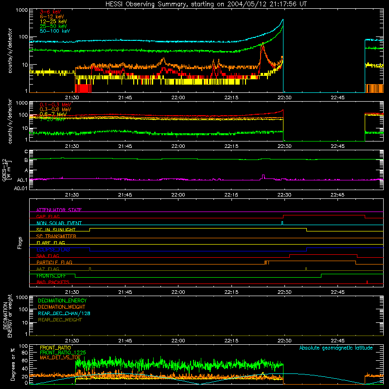This screenshot has width=389, height=389.
Task: Select the DECIMATION_WEIGHT legend label
Action: pos(62,307)
